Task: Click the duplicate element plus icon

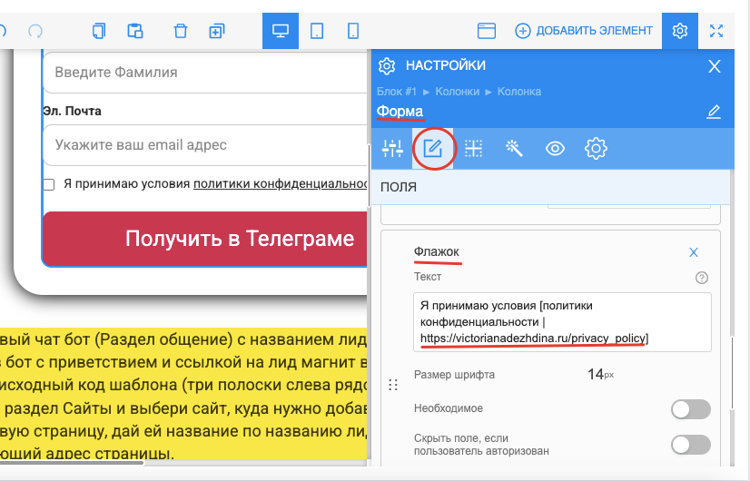Action: tap(216, 31)
